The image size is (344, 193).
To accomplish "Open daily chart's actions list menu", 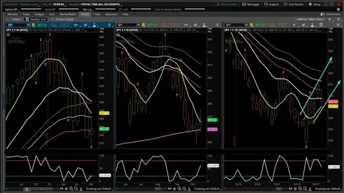I will click(x=338, y=25).
